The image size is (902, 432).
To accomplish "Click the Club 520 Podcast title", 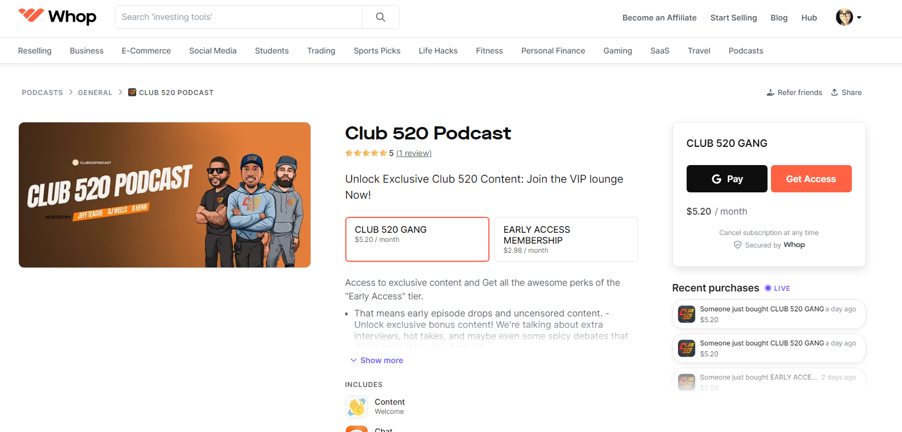I will pos(428,133).
